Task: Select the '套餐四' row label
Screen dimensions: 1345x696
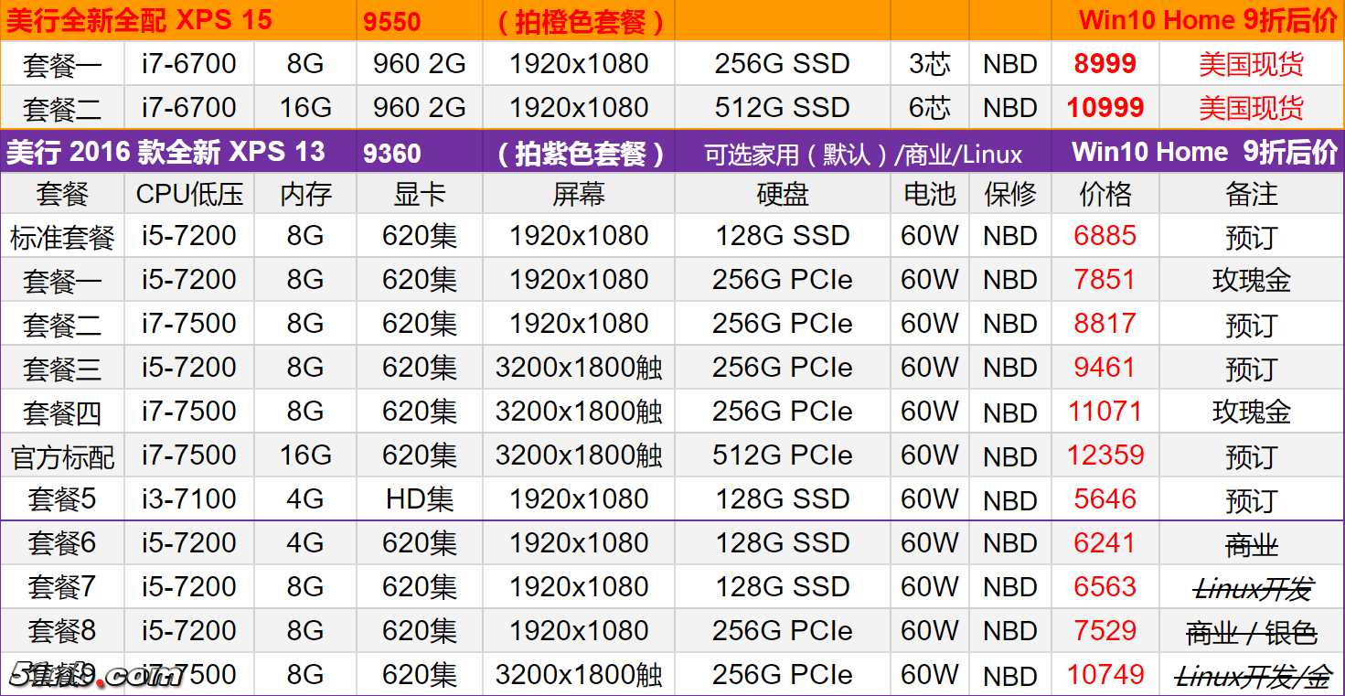Action: (x=62, y=413)
